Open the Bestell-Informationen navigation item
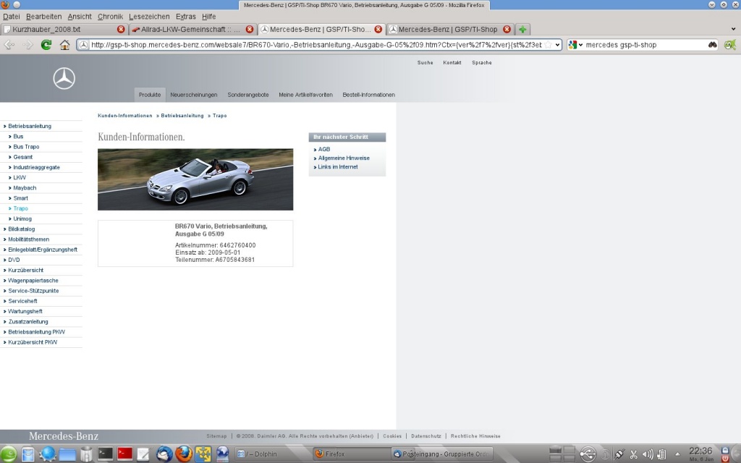Image resolution: width=741 pixels, height=463 pixels. click(368, 95)
